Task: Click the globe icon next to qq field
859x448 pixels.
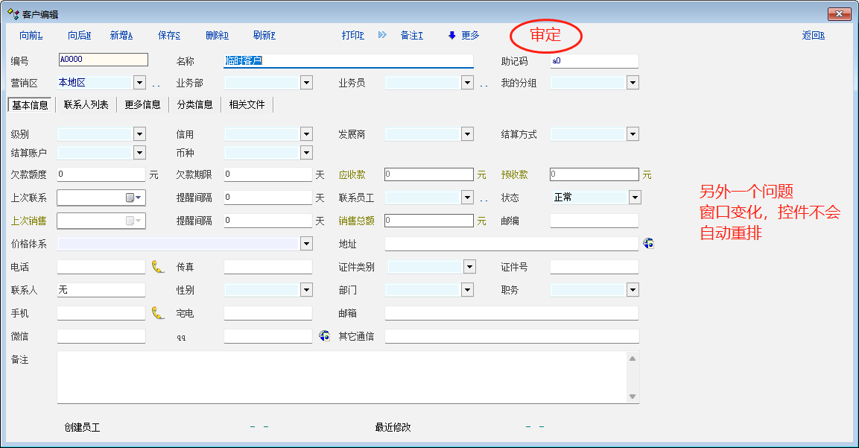Action: (324, 336)
